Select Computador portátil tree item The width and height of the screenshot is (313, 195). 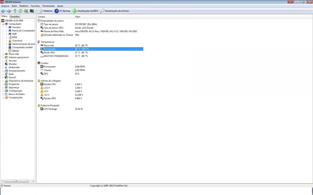pos(22,47)
